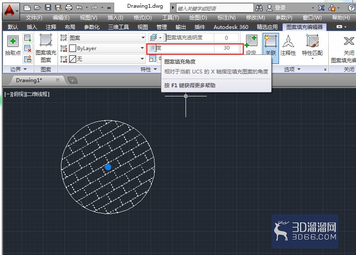Click the select boundary objects icon with green plus

pos(28,38)
